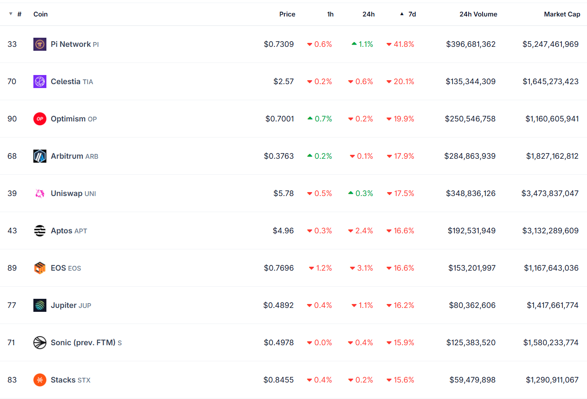Click Aptos 24h change 2.4%
This screenshot has height=399, width=587.
click(361, 231)
